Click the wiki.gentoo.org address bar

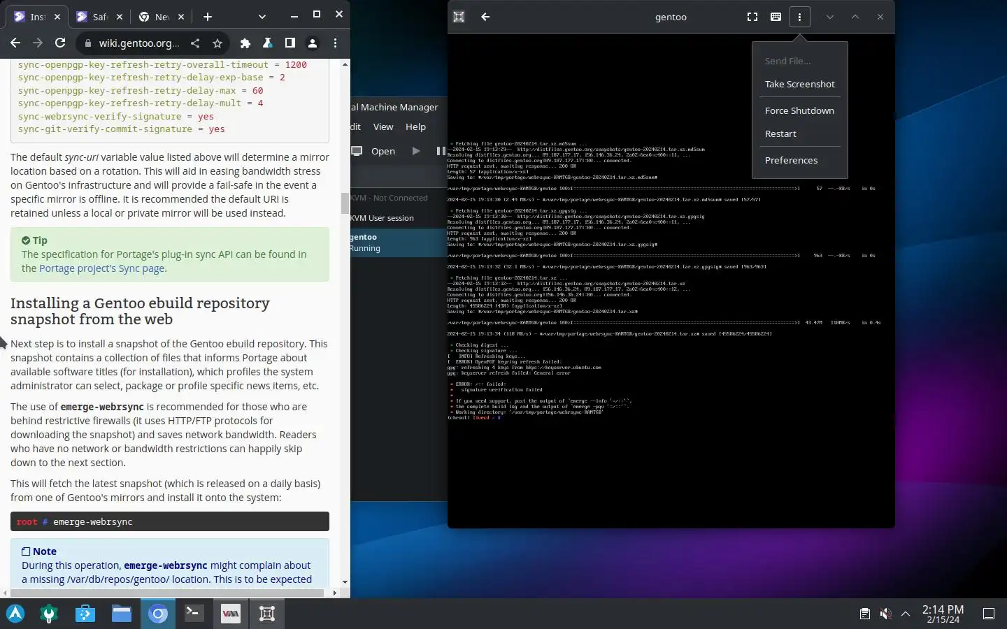[139, 43]
